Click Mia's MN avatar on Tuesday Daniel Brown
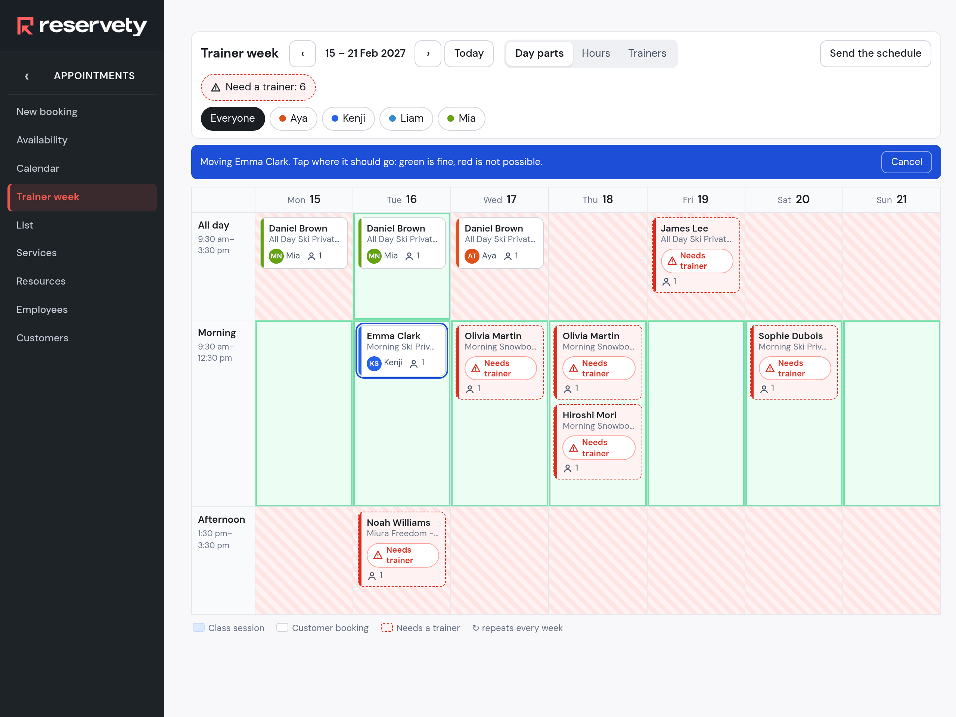The image size is (956, 717). coord(374,256)
